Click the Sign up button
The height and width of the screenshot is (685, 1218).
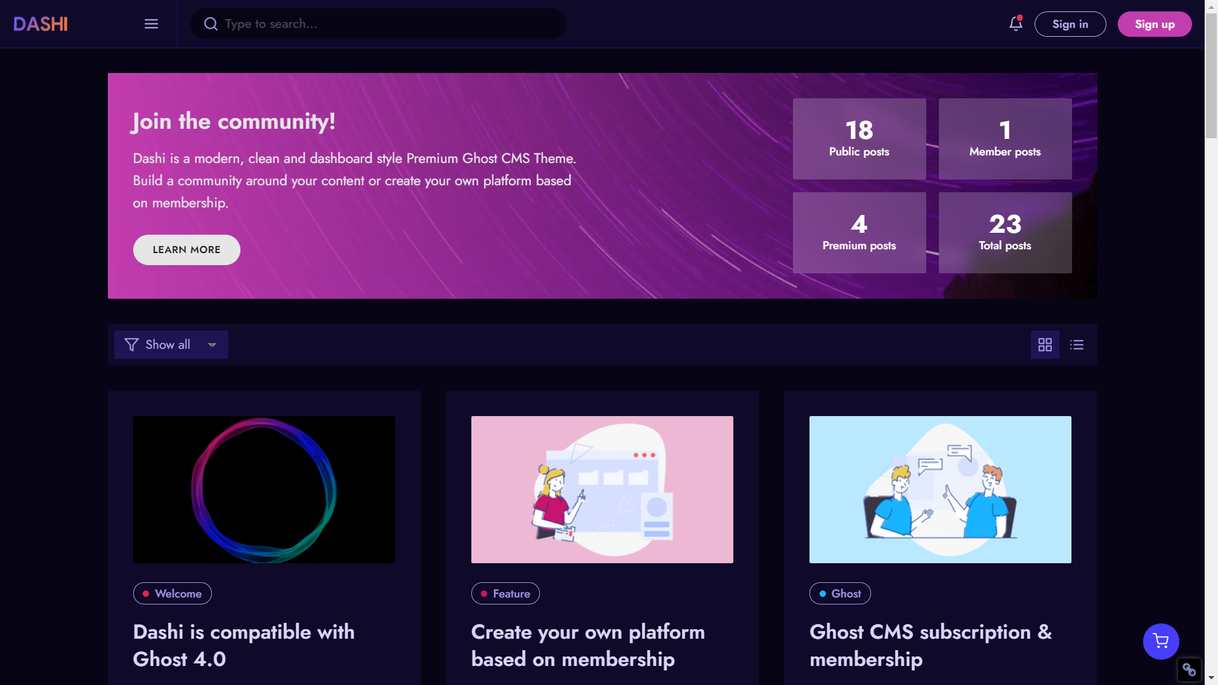[1155, 24]
